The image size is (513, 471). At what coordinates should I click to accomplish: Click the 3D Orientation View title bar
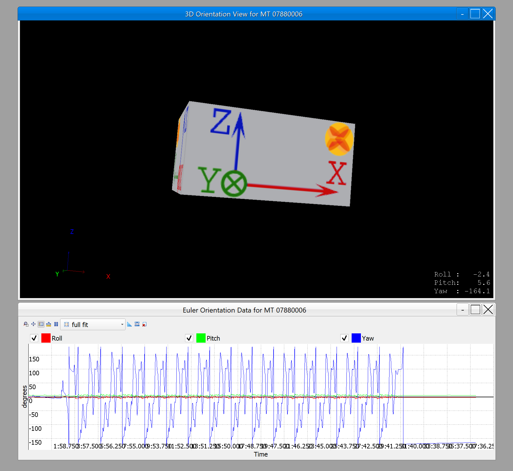coord(244,14)
